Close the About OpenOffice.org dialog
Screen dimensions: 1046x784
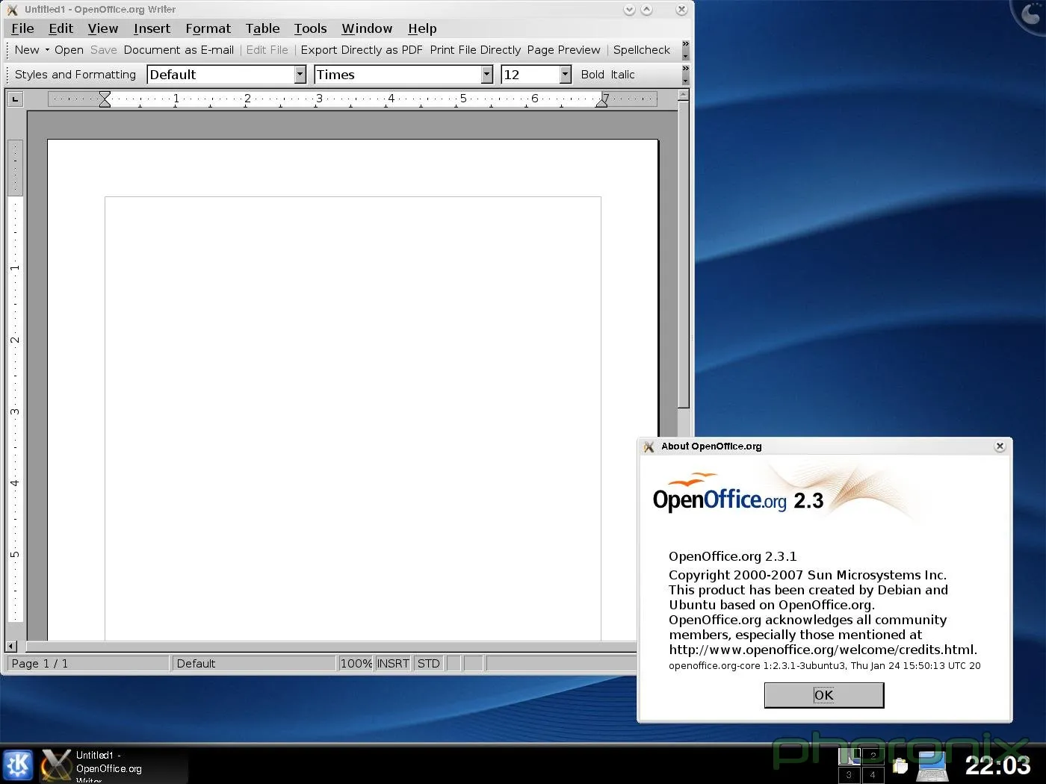[x=1000, y=447]
